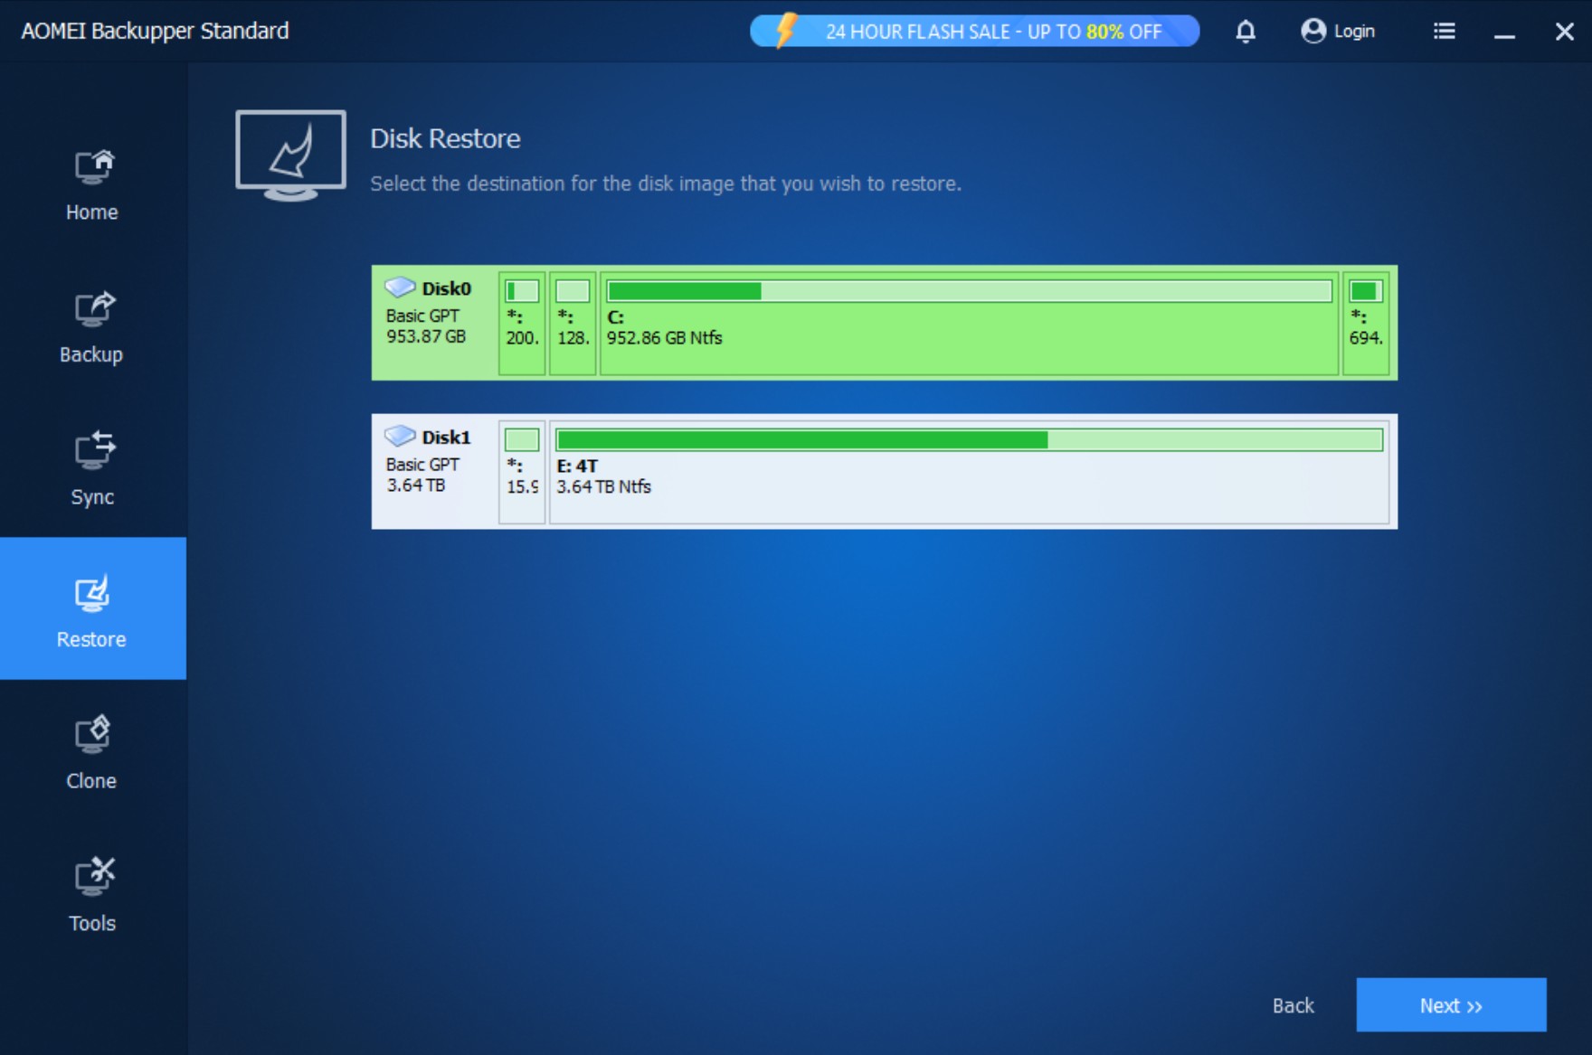This screenshot has height=1055, width=1592.
Task: Click the Clone label in sidebar
Action: (x=91, y=781)
